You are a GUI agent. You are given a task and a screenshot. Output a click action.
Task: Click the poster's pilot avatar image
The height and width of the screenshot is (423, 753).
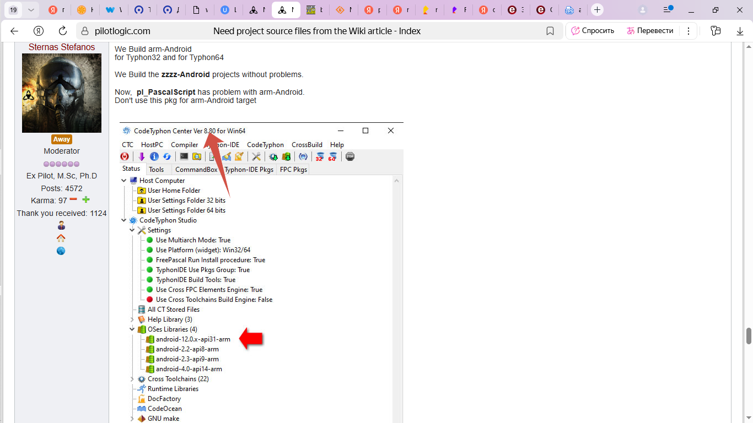pyautogui.click(x=62, y=93)
